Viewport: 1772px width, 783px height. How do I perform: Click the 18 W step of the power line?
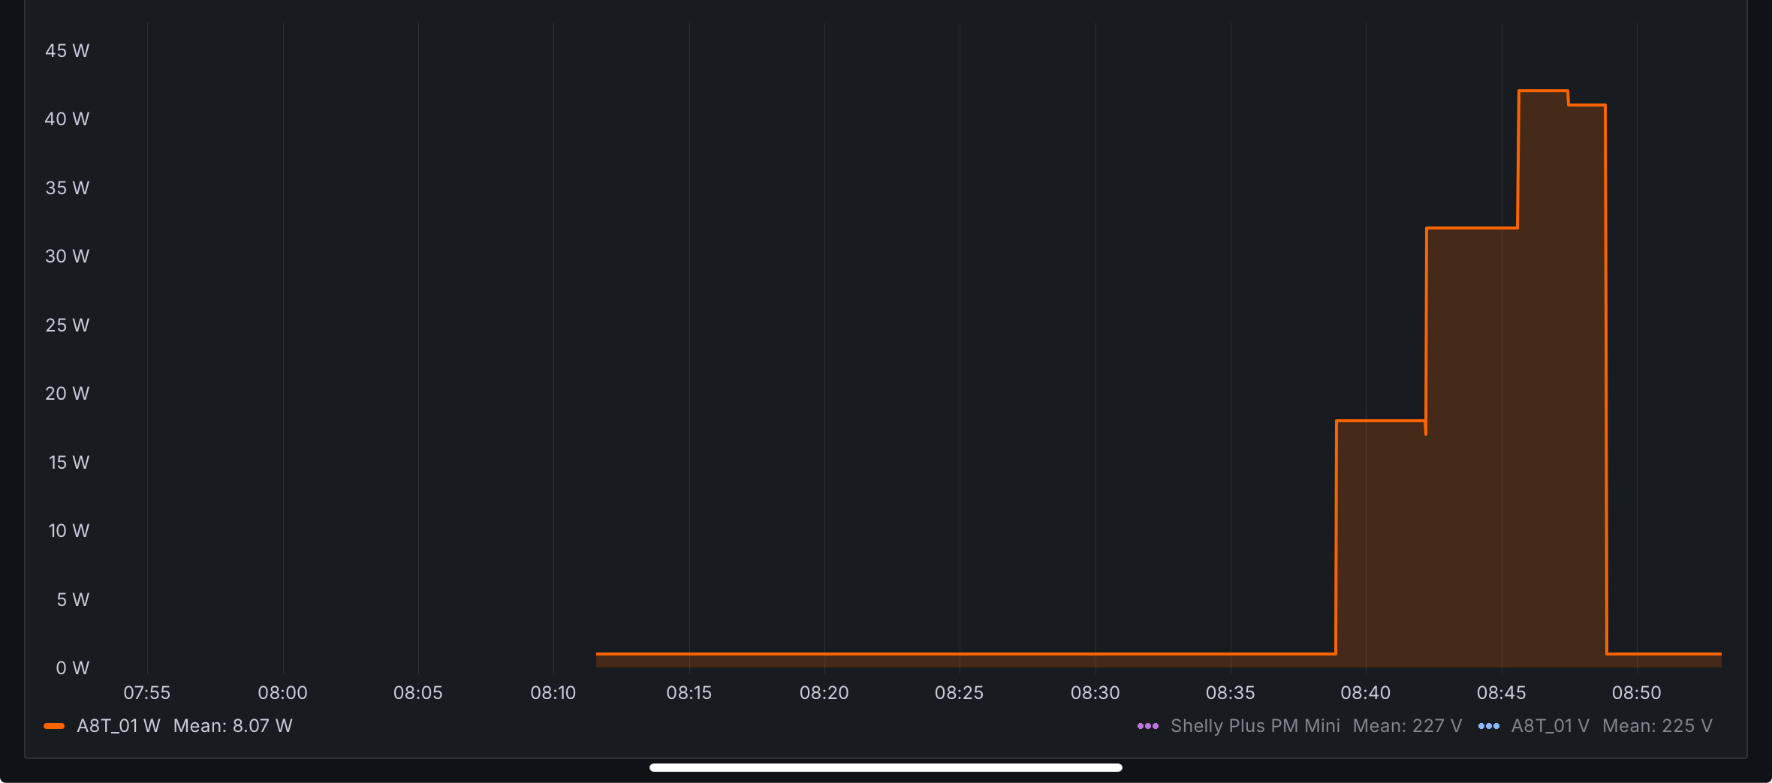[1381, 421]
